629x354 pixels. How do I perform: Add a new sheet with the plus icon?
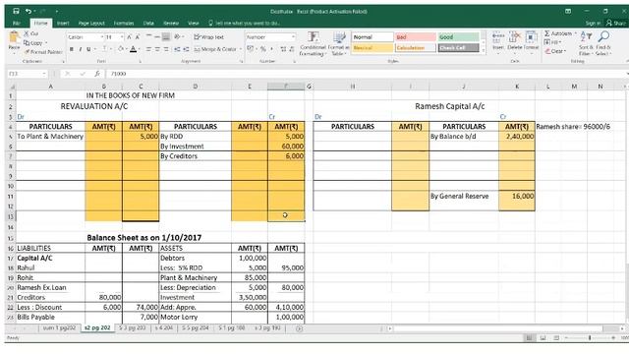click(x=299, y=328)
